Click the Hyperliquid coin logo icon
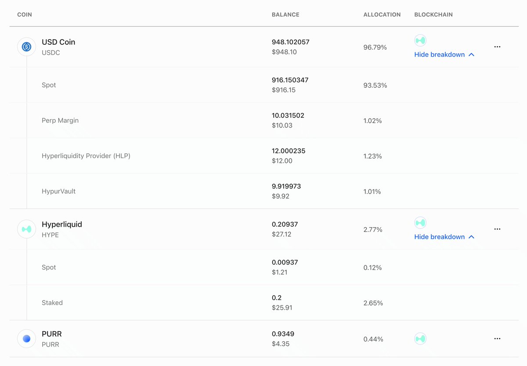 pyautogui.click(x=26, y=229)
